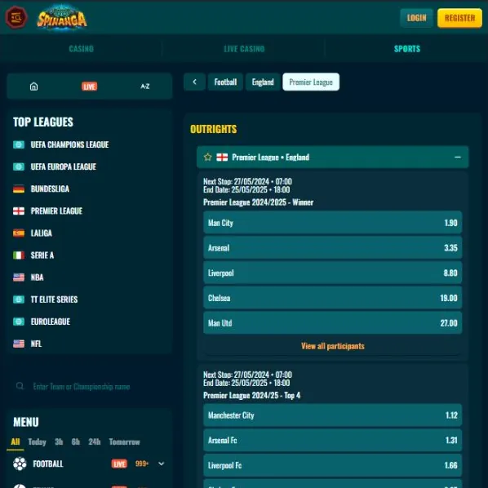Click the England flag in the outrights header
The image size is (488, 488).
coord(222,157)
